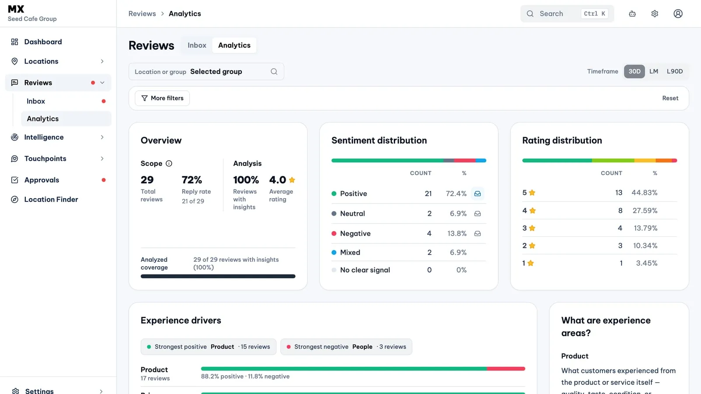
Task: Click the Touchpoints chat icon
Action: pos(14,158)
